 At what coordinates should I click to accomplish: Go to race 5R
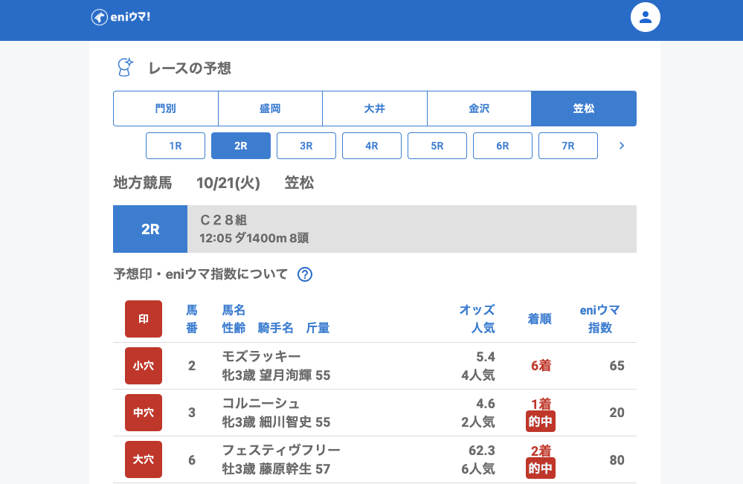pyautogui.click(x=437, y=146)
